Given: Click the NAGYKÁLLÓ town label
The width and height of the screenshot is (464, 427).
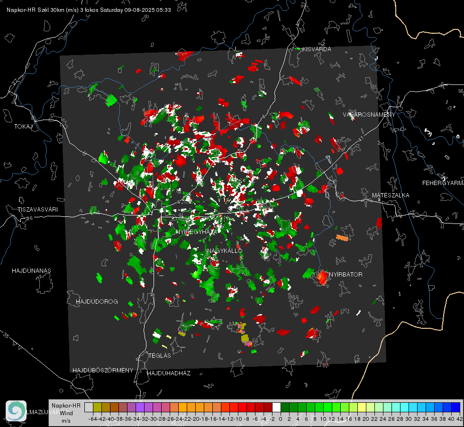Looking at the screenshot, I should [x=225, y=251].
